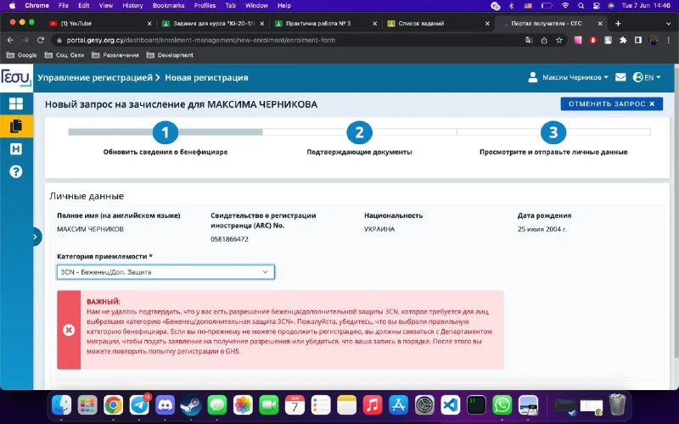Open the EN language selector dropdown
The image size is (679, 424).
pyautogui.click(x=647, y=77)
